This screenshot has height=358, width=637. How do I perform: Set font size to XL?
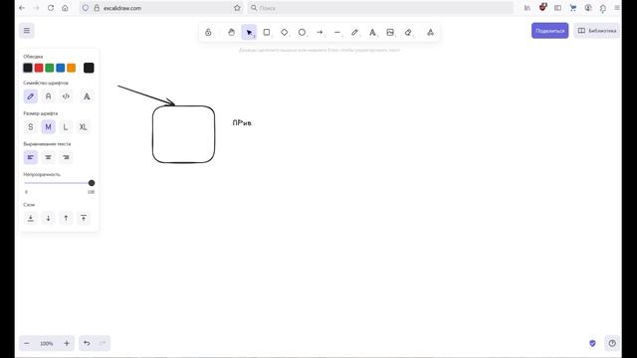click(84, 127)
